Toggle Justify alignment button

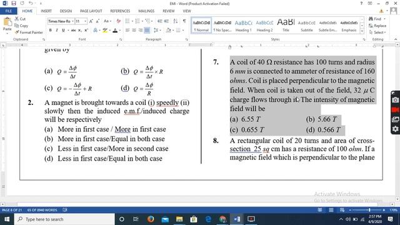(147, 31)
